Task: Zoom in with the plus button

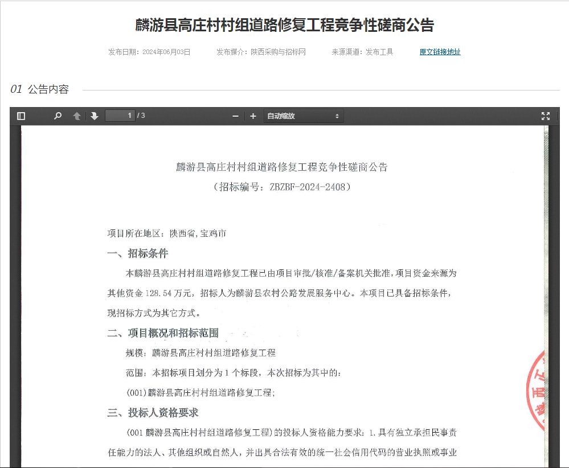Action: tap(253, 116)
